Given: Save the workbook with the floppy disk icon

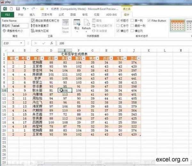Looking at the screenshot, I should [18, 9].
